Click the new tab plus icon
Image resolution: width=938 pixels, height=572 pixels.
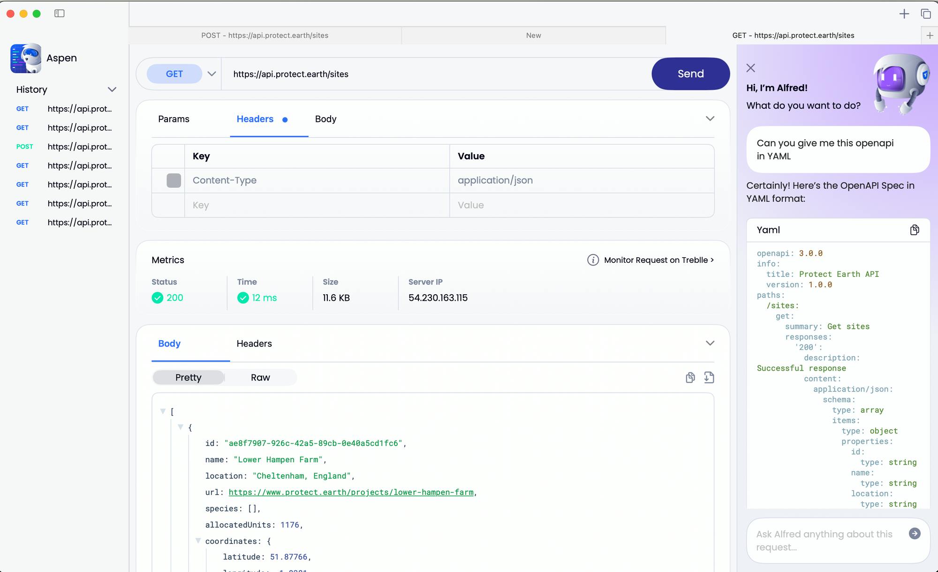pos(904,14)
